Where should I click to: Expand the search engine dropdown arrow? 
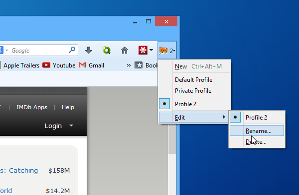click(x=6, y=50)
